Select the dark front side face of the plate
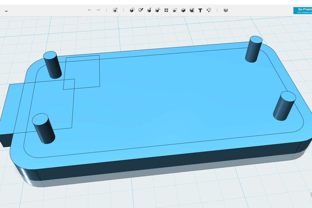312x208 pixels. coord(169,160)
